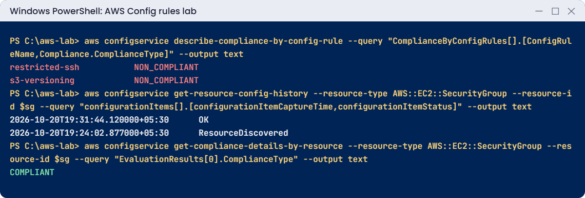The image size is (585, 198).
Task: Click the 'EvaluationResults[0].ComplianceType' query line
Action: [x=189, y=159]
